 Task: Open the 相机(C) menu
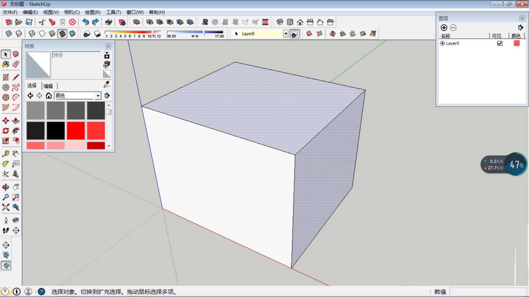[x=71, y=12]
